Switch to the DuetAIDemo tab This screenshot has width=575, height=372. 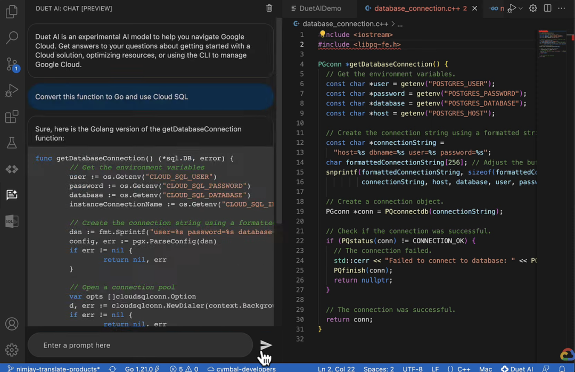pyautogui.click(x=316, y=9)
